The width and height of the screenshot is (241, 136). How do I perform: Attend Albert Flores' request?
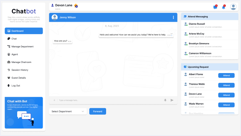click(226, 75)
